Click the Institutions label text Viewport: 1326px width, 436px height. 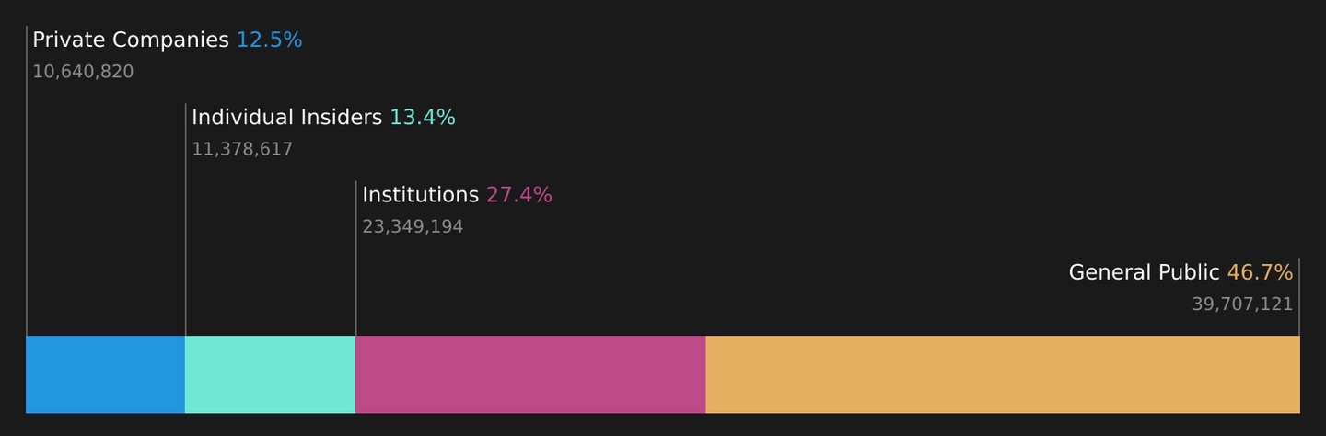(420, 195)
